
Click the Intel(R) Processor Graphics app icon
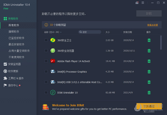coord(53,72)
